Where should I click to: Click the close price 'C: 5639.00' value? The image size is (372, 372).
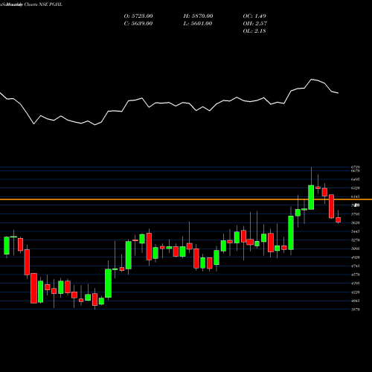(138, 24)
